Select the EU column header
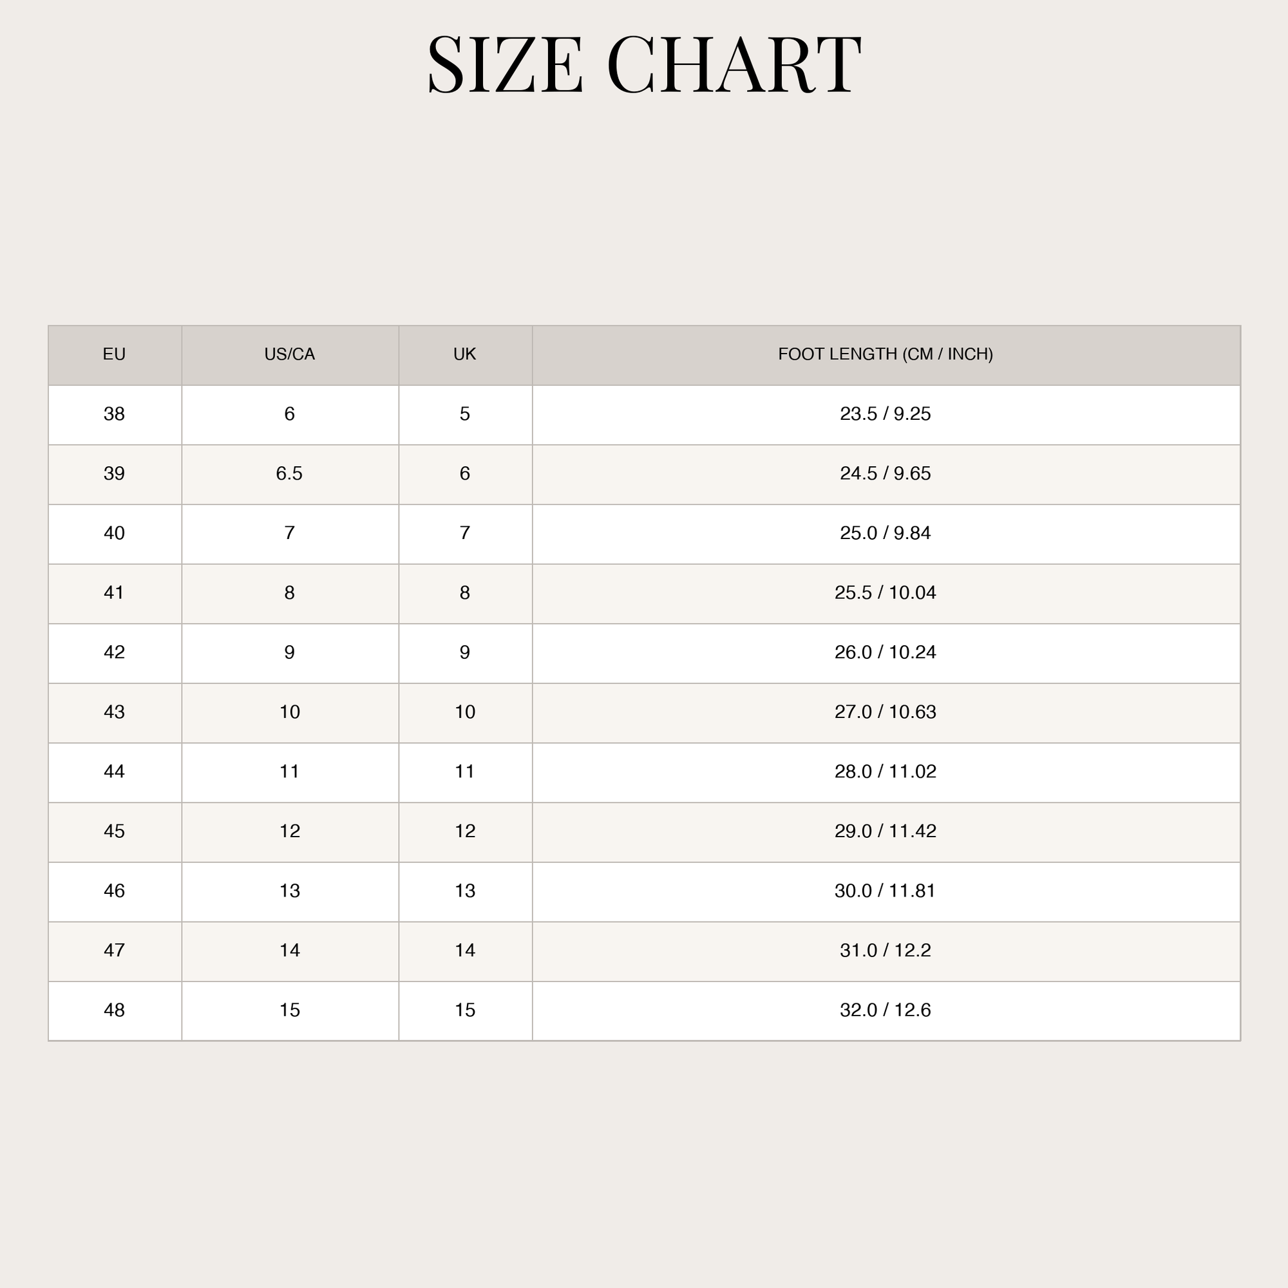The height and width of the screenshot is (1288, 1288). click(x=115, y=355)
